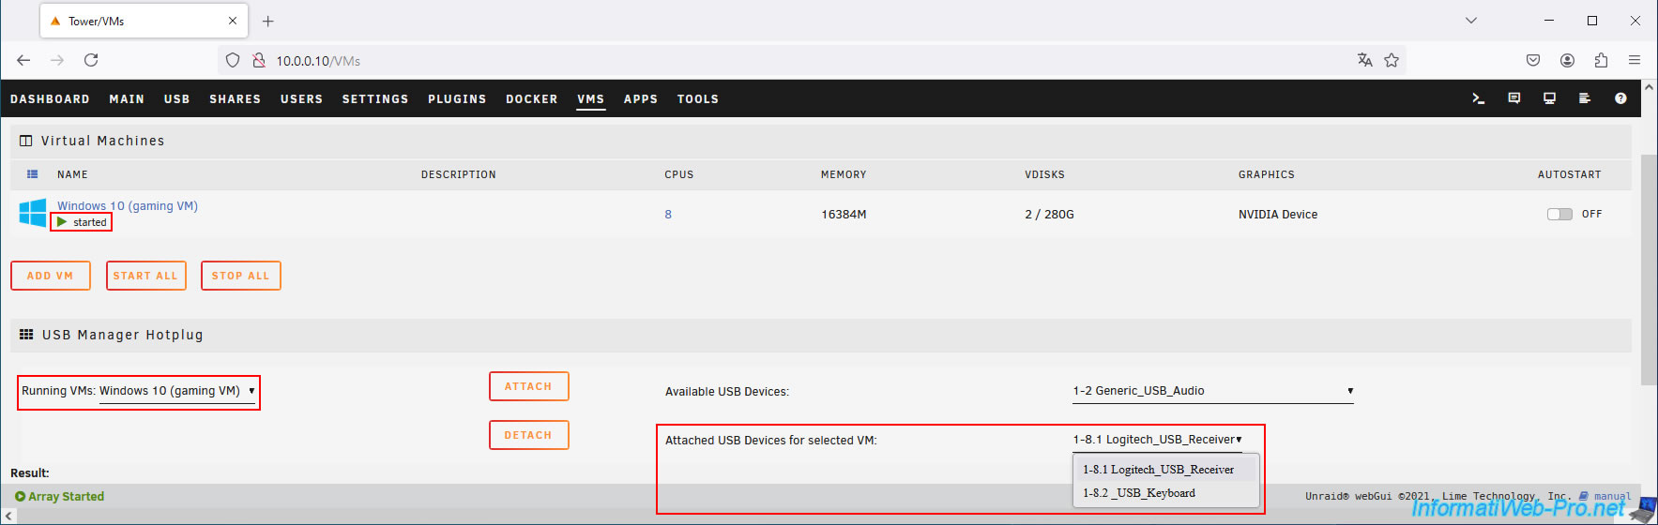Open Available USB Devices dropdown
The height and width of the screenshot is (525, 1658).
point(1213,391)
